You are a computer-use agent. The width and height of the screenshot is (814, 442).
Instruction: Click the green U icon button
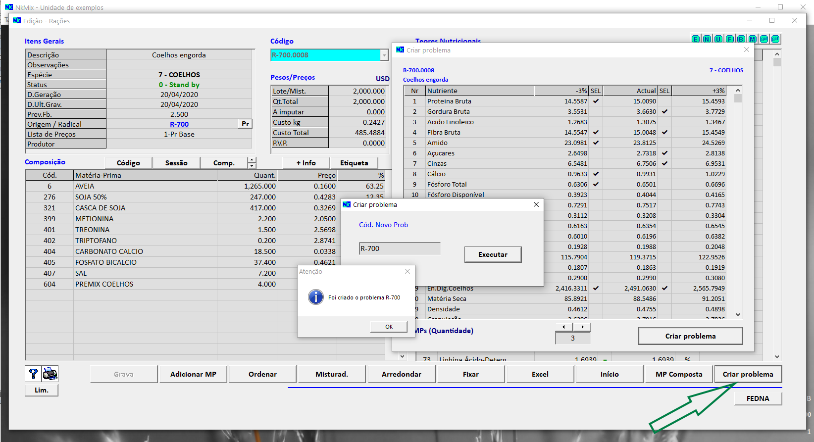point(718,39)
